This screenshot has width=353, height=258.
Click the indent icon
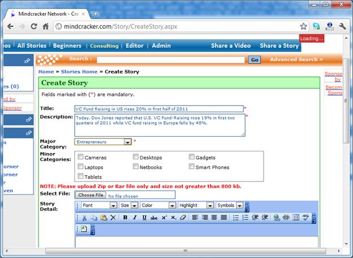pyautogui.click(x=265, y=218)
